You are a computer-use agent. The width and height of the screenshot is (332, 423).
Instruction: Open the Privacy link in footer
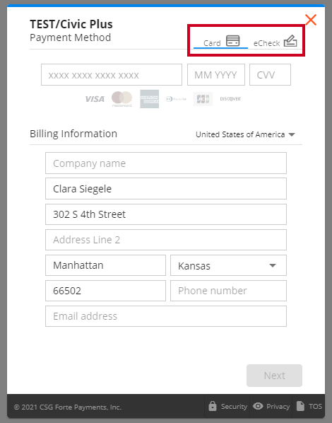[271, 406]
